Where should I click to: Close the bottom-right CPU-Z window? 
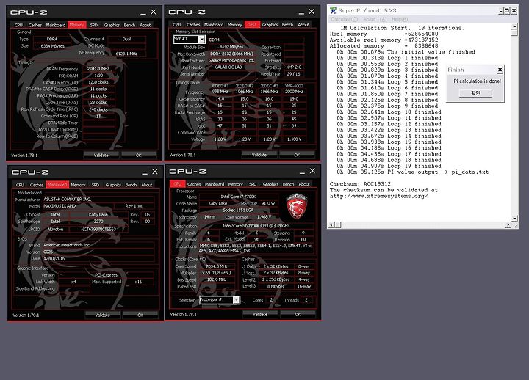point(312,171)
